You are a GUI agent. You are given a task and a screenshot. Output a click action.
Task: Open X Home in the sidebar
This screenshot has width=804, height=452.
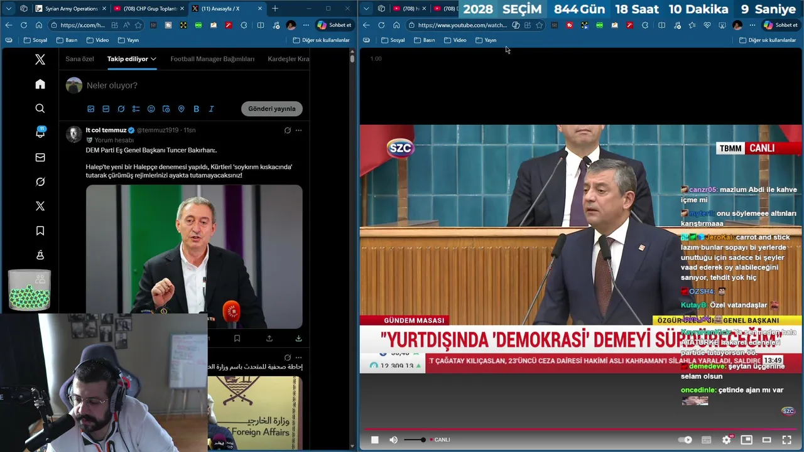point(40,84)
